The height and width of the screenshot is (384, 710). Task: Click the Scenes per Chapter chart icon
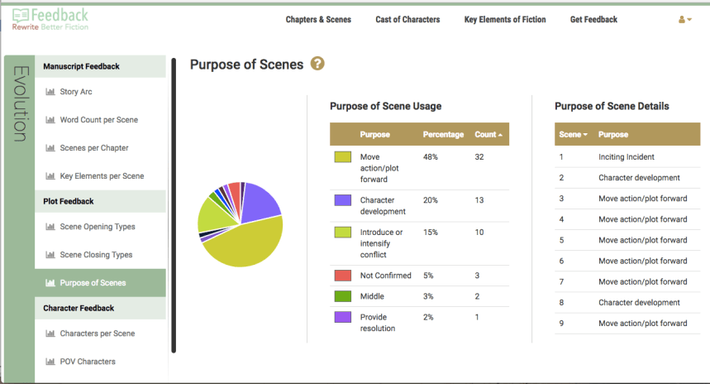click(x=50, y=148)
